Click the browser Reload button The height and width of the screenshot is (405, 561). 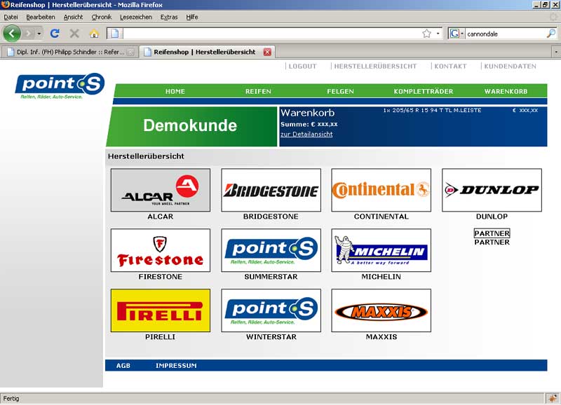(55, 33)
